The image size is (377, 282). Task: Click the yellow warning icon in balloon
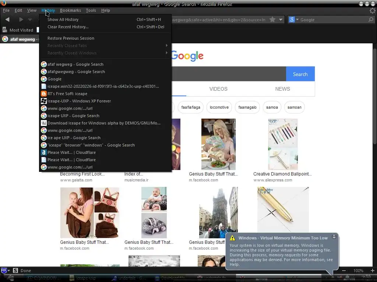[x=232, y=238]
